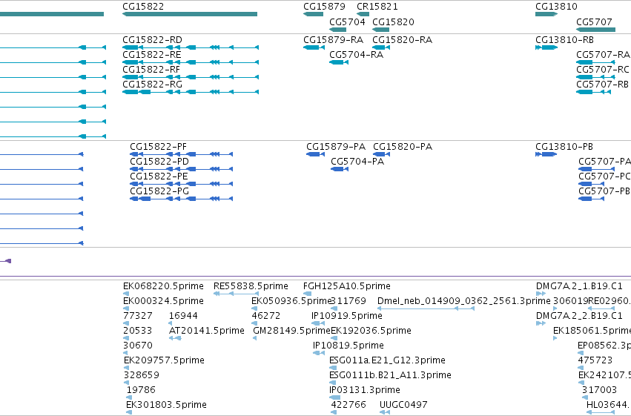The height and width of the screenshot is (416, 631).
Task: Select EST EK209757.5prime
Action: coord(126,368)
